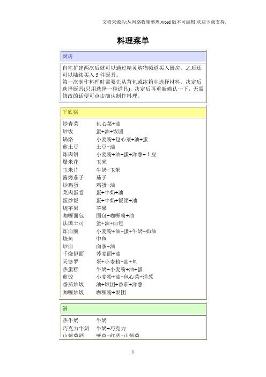
Task: Click the recipe name 热蛋糕
Action: 71,269
